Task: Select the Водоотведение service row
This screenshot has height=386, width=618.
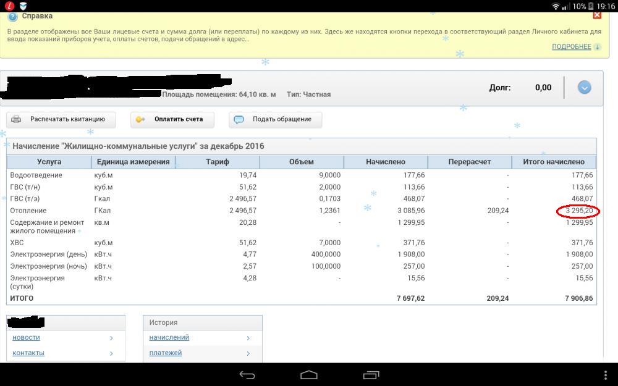Action: (302, 175)
